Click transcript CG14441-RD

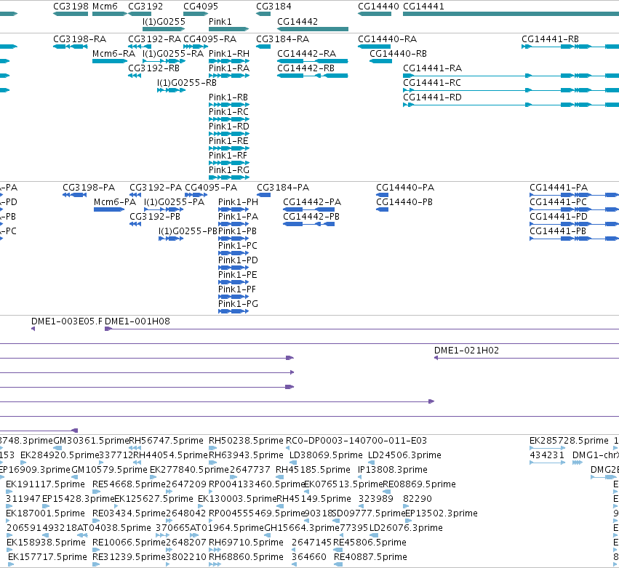[x=432, y=97]
